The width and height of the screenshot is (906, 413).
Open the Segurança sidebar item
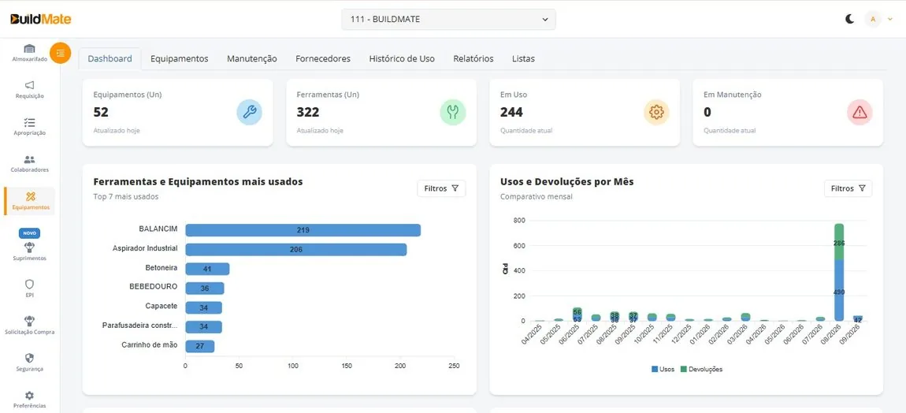tap(29, 362)
